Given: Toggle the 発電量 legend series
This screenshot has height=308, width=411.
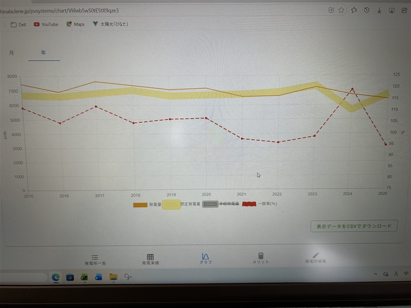Looking at the screenshot, I should coord(147,204).
